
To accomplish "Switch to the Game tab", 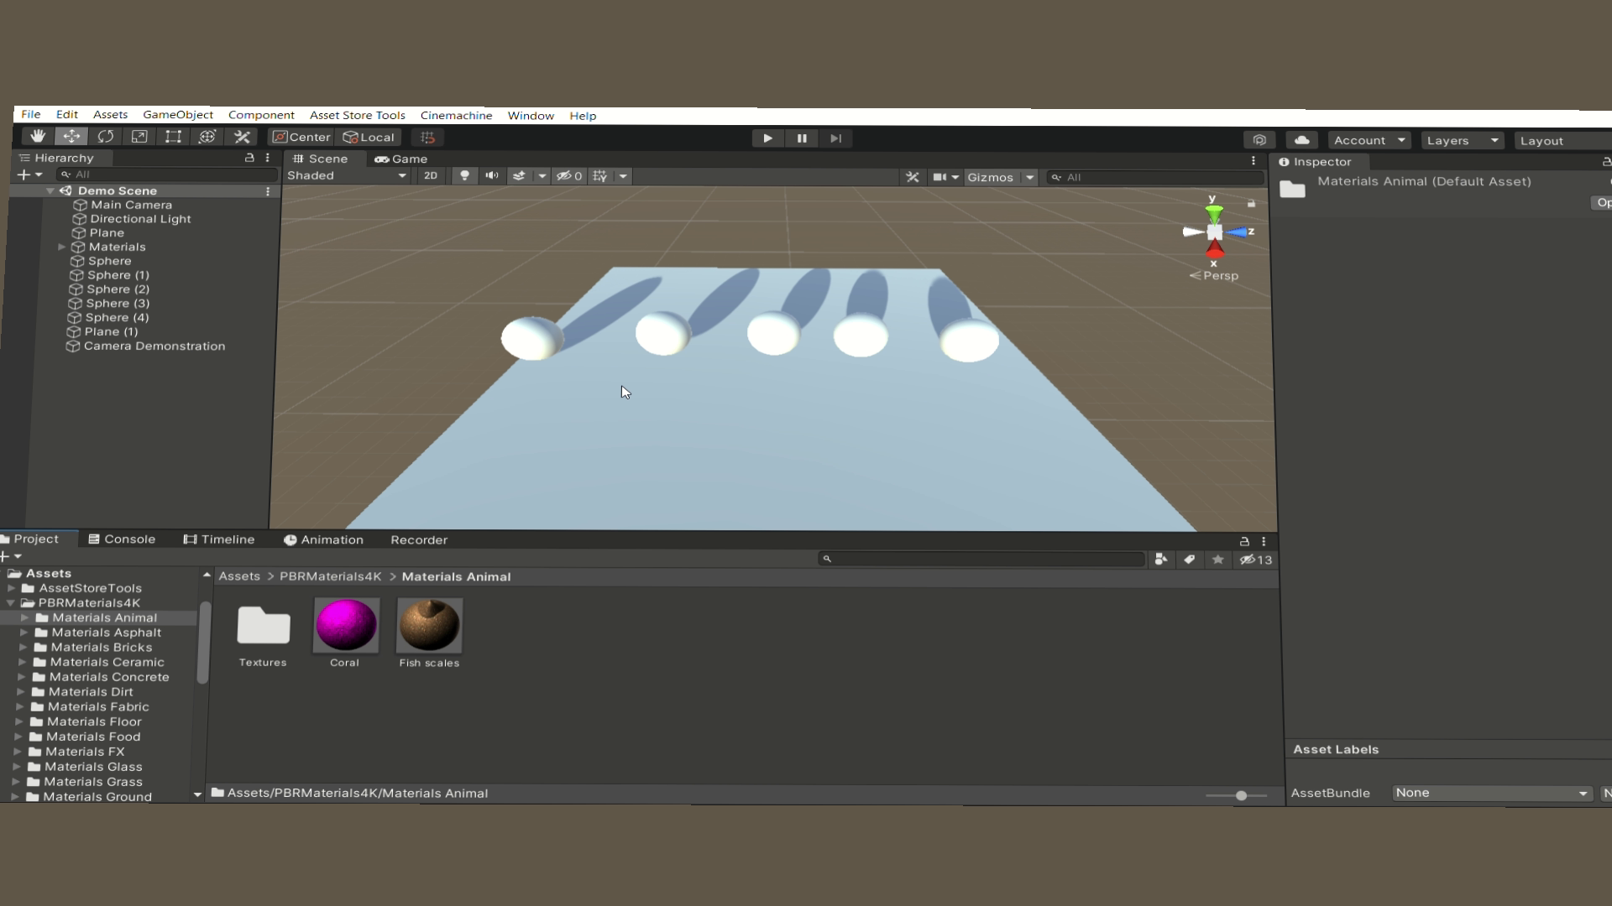I will tap(401, 159).
